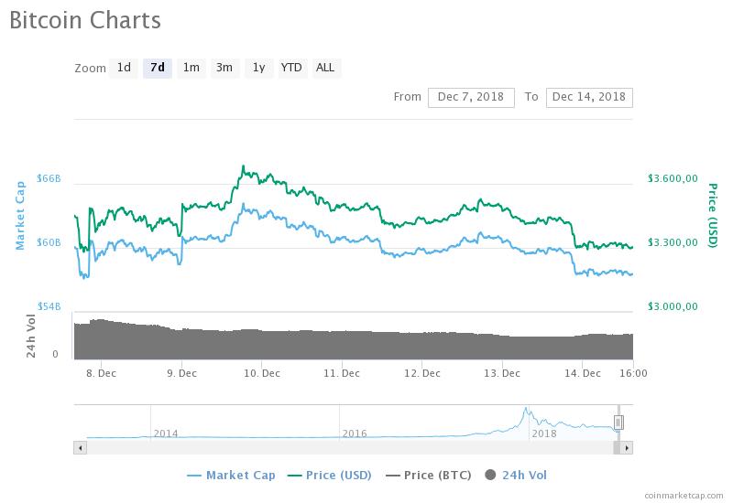Edit the To date field
The width and height of the screenshot is (733, 503).
[x=589, y=98]
